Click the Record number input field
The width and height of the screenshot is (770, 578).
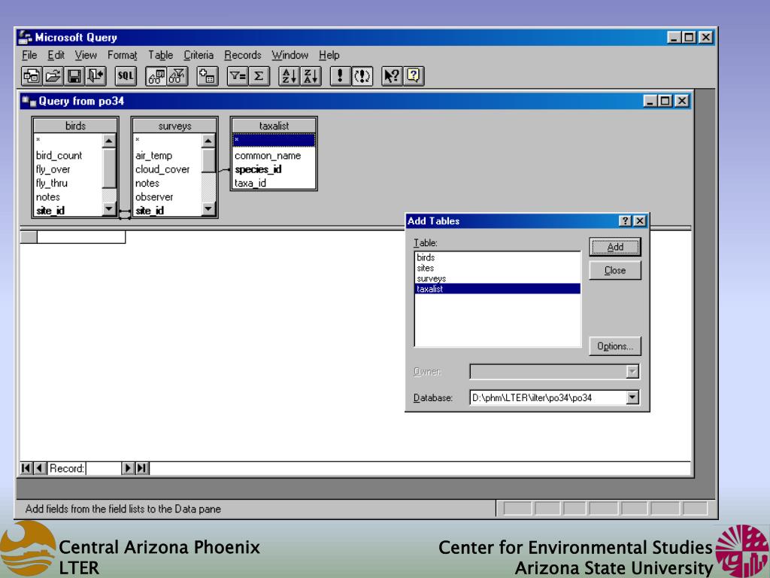pos(104,468)
